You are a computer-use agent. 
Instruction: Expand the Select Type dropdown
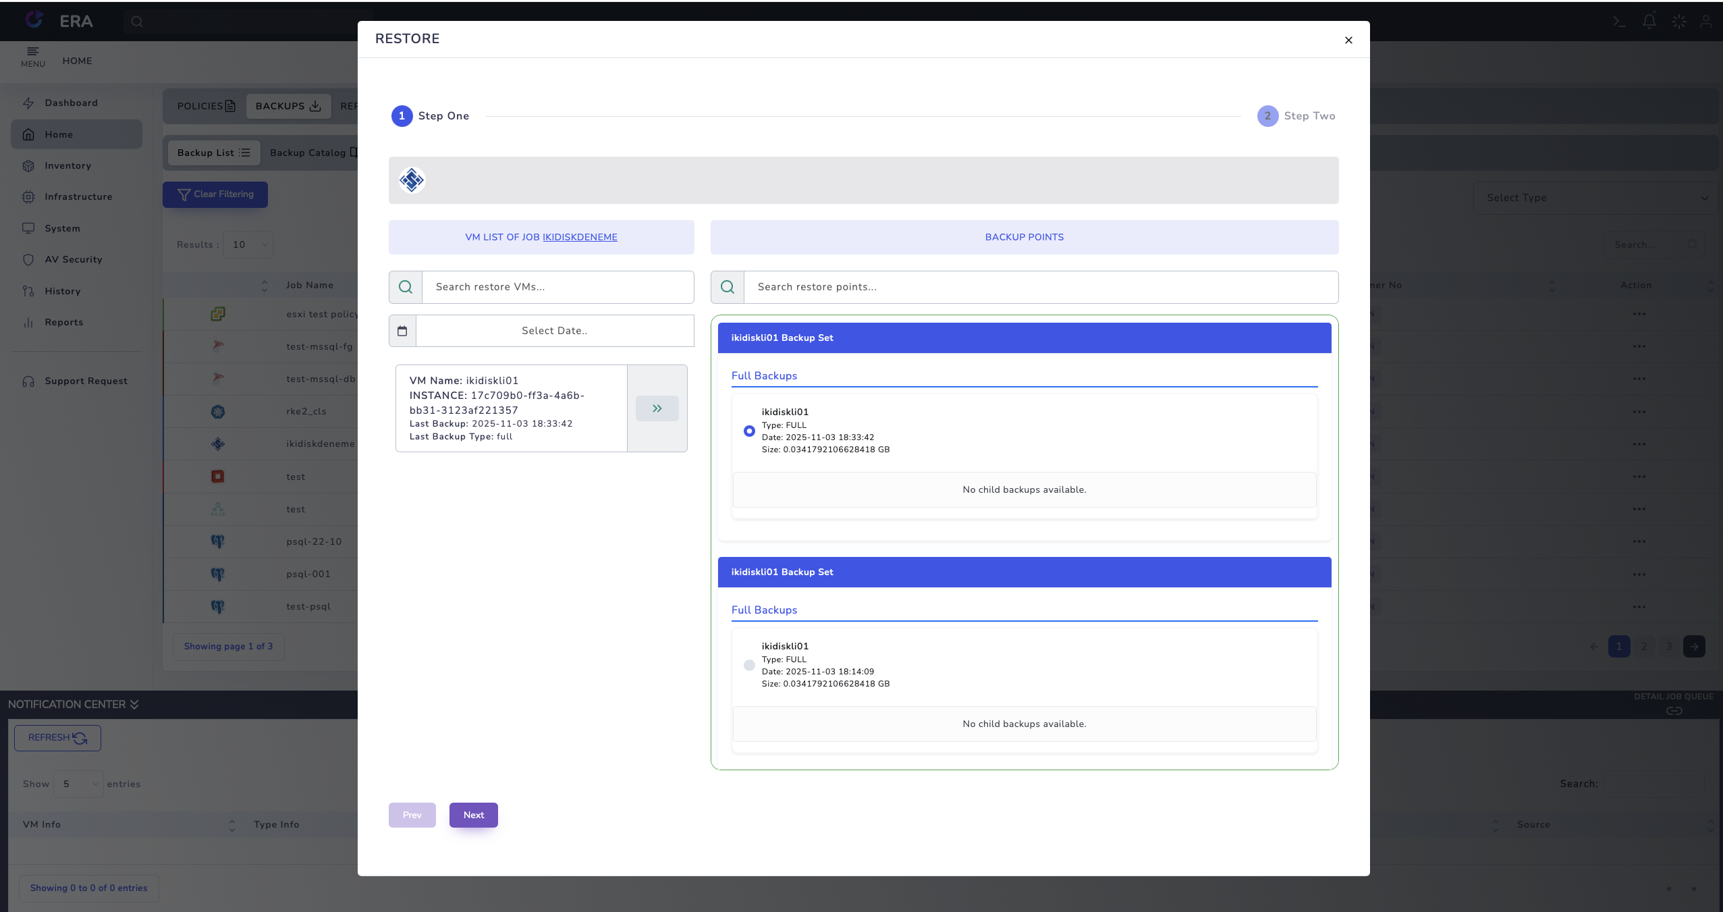point(1595,198)
